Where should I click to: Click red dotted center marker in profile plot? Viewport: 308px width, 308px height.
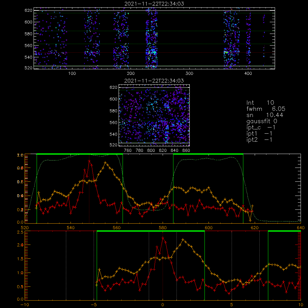[89, 188]
